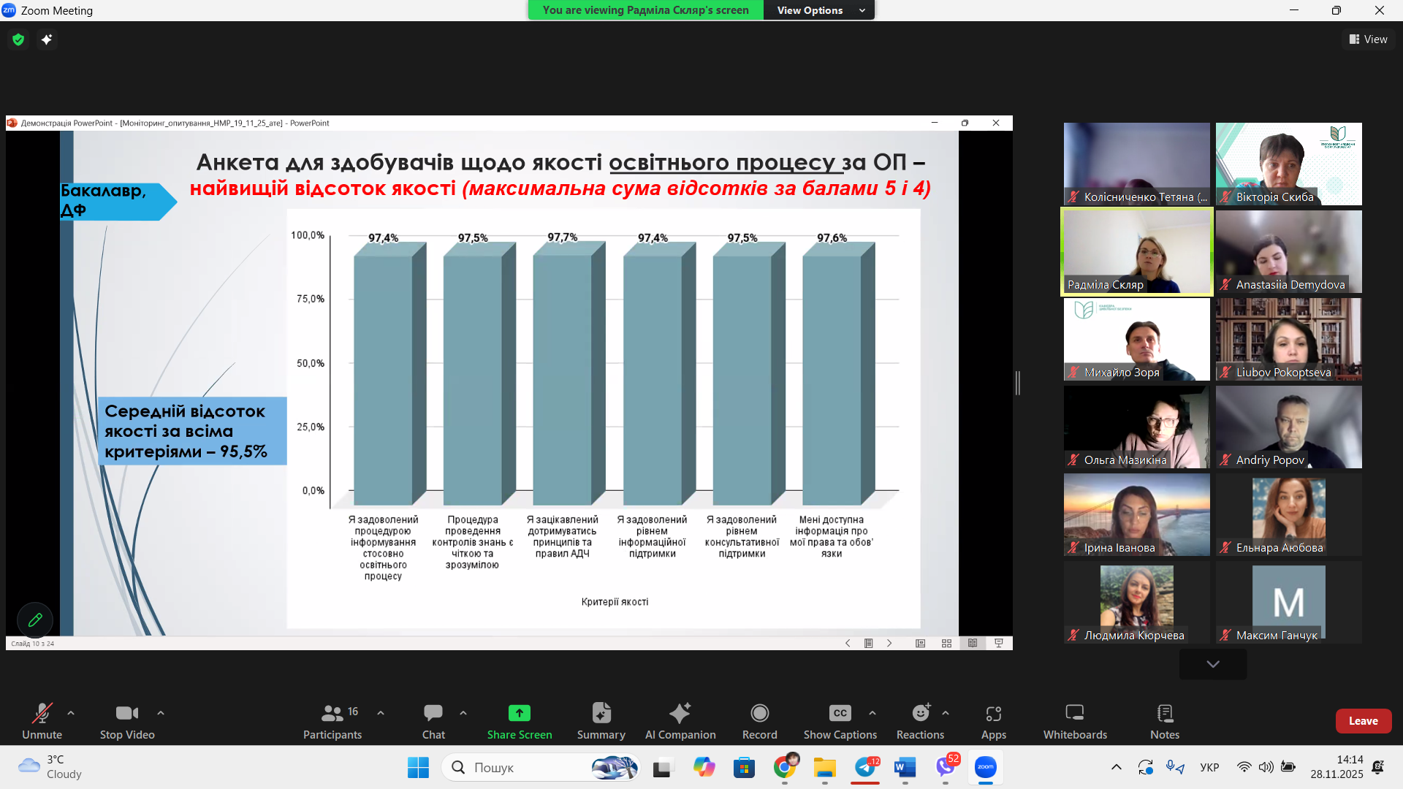Open the View layout menu

tap(1368, 39)
